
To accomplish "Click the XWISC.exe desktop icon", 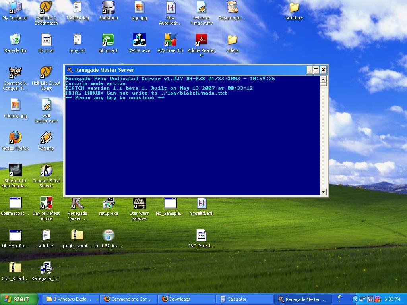I will [139, 40].
